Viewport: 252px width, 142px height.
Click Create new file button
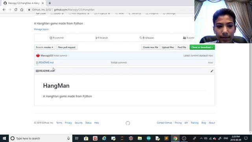(150, 47)
